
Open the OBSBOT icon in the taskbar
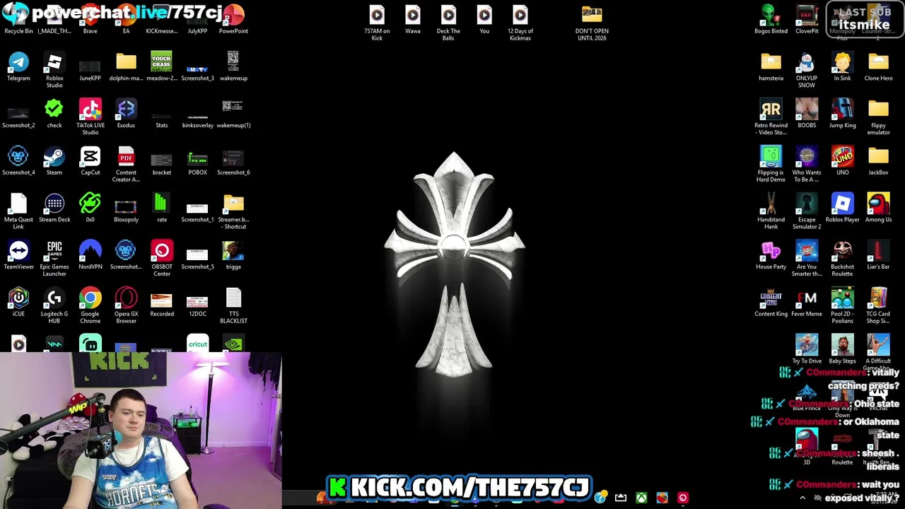[683, 498]
